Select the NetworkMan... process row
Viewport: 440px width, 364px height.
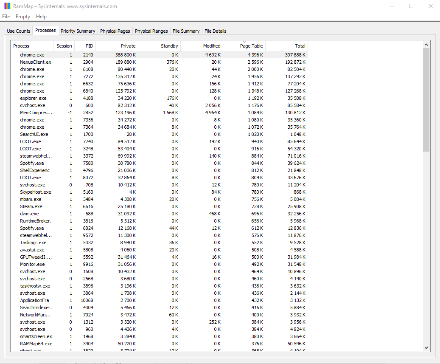[x=160, y=315]
